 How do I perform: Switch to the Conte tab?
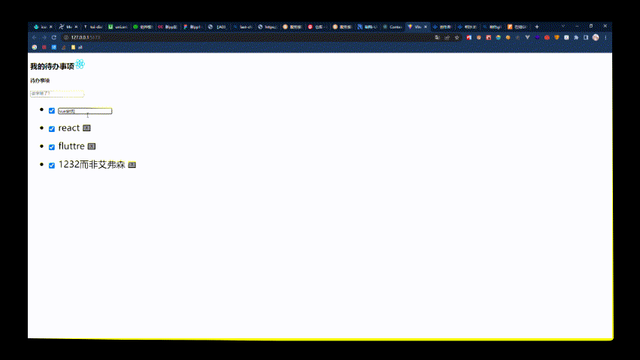[393, 27]
